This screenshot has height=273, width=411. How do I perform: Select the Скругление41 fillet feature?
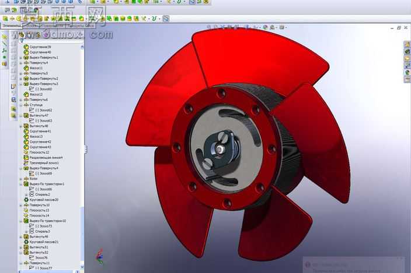click(37, 131)
